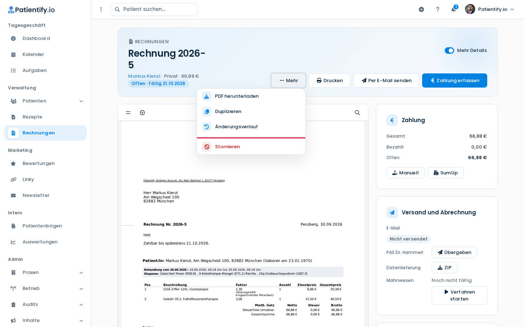Expand the Audits sidebar section

click(x=45, y=304)
